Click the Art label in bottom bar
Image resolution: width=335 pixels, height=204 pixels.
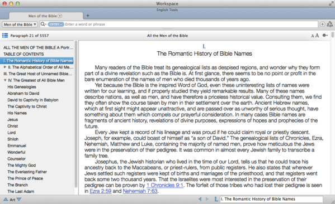(x=12, y=200)
